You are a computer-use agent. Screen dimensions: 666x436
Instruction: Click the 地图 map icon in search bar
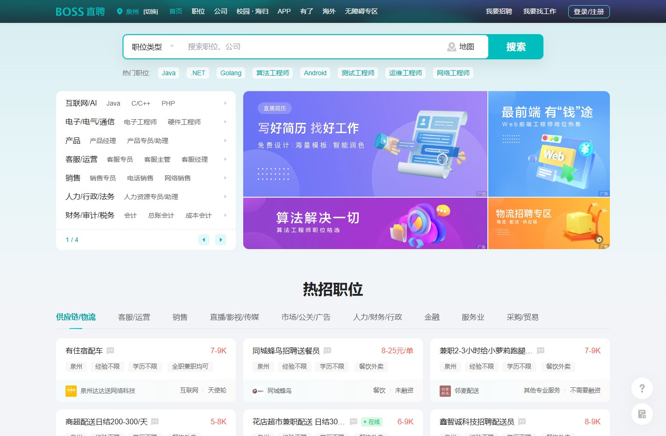[x=452, y=47]
